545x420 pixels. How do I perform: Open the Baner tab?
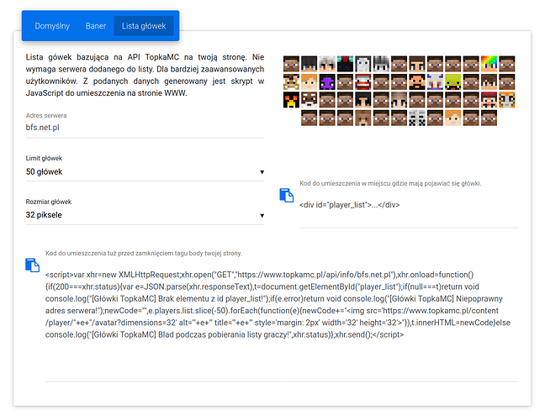96,26
